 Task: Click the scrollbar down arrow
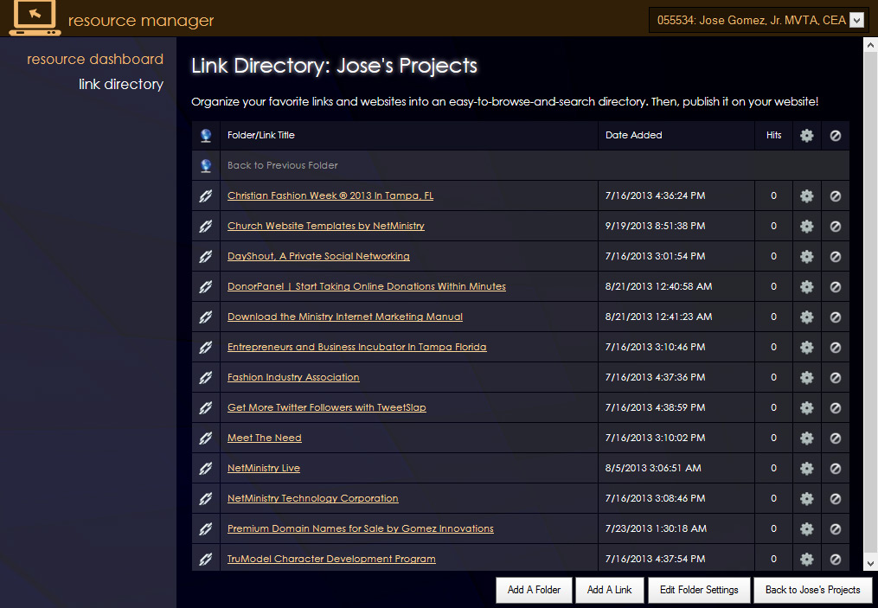(x=871, y=562)
